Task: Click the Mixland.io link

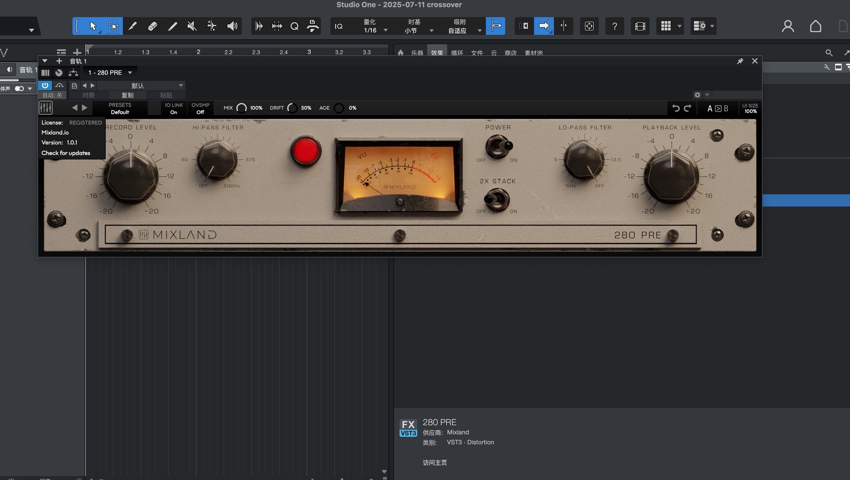Action: [x=55, y=132]
